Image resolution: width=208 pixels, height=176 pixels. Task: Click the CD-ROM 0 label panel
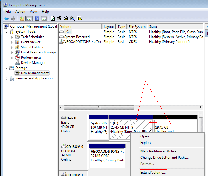point(74,156)
